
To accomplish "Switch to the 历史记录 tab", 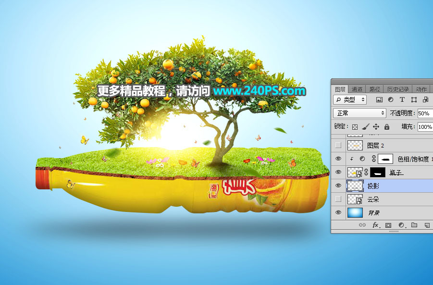I will (397, 89).
